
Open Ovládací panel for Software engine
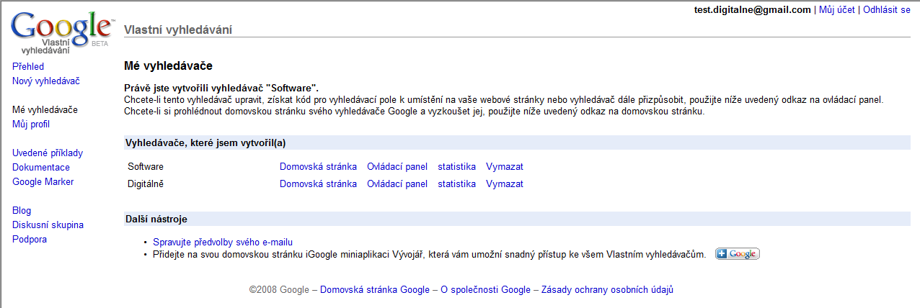pos(397,166)
